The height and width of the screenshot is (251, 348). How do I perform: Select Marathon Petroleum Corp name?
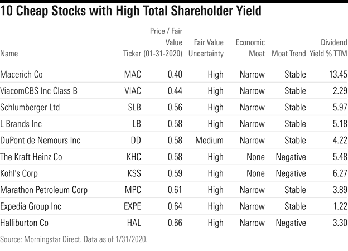44,190
